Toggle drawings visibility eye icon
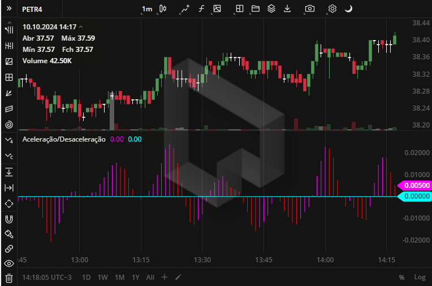The image size is (432, 286). tap(9, 263)
